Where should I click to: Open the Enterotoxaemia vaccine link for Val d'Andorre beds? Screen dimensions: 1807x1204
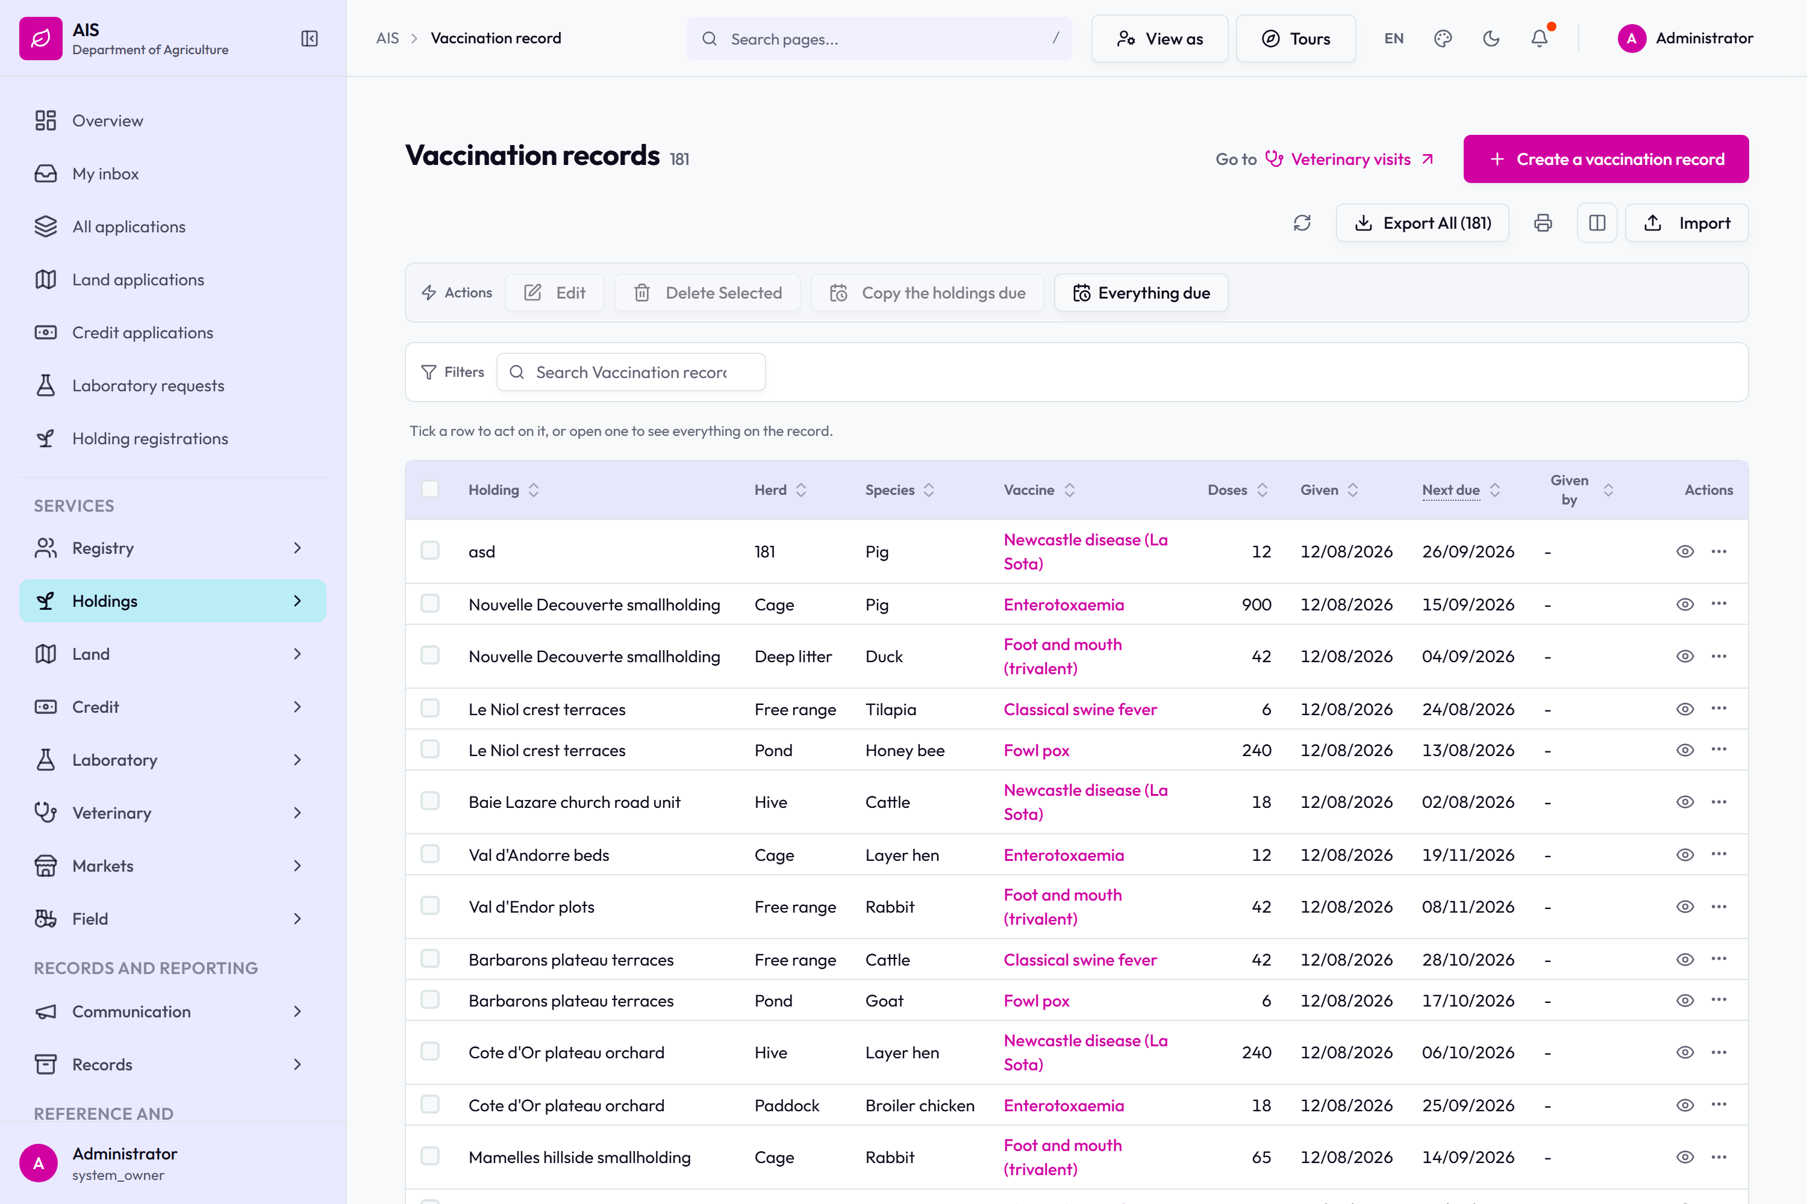(x=1063, y=855)
